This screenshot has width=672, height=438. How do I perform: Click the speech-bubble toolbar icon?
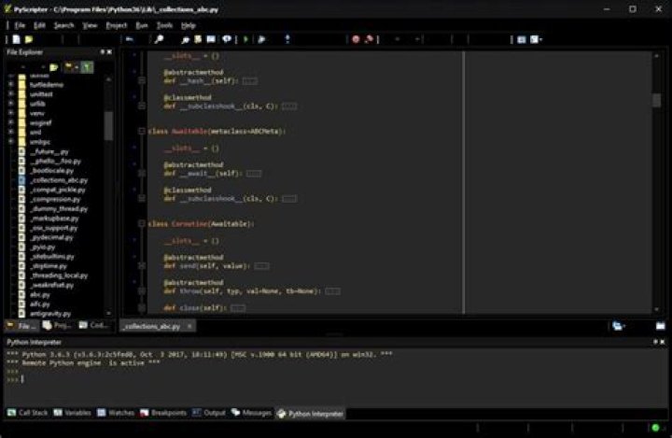coord(227,39)
